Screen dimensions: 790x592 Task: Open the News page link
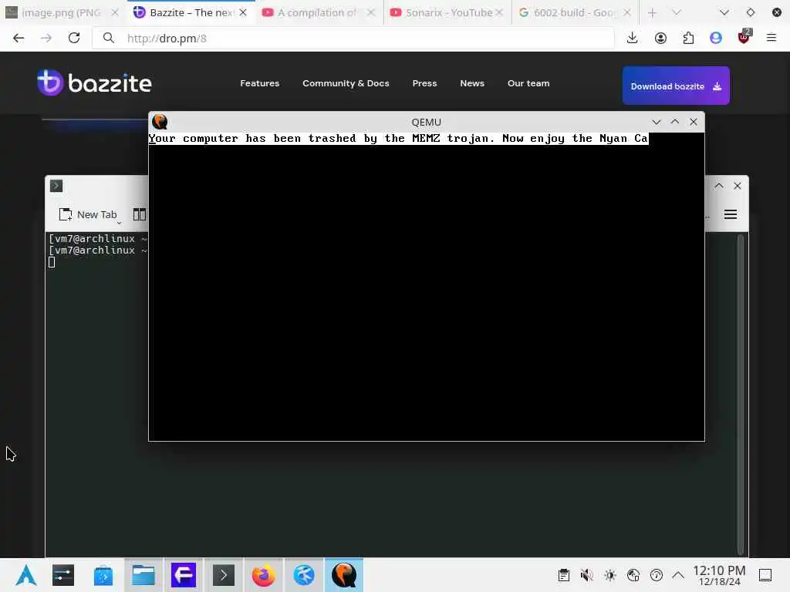(472, 83)
